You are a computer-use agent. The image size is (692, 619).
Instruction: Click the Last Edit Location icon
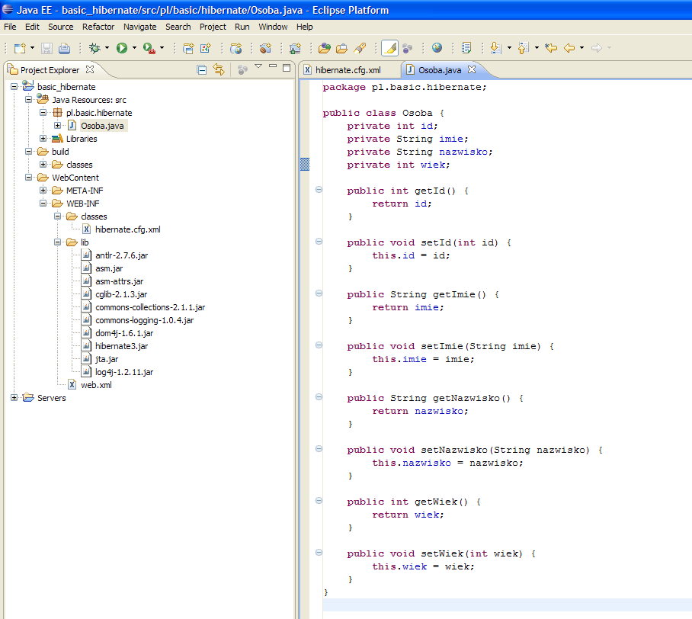[551, 48]
